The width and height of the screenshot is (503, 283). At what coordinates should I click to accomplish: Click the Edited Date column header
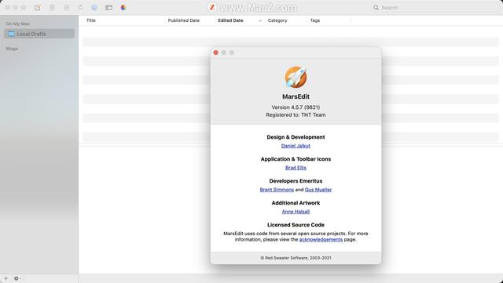(230, 20)
